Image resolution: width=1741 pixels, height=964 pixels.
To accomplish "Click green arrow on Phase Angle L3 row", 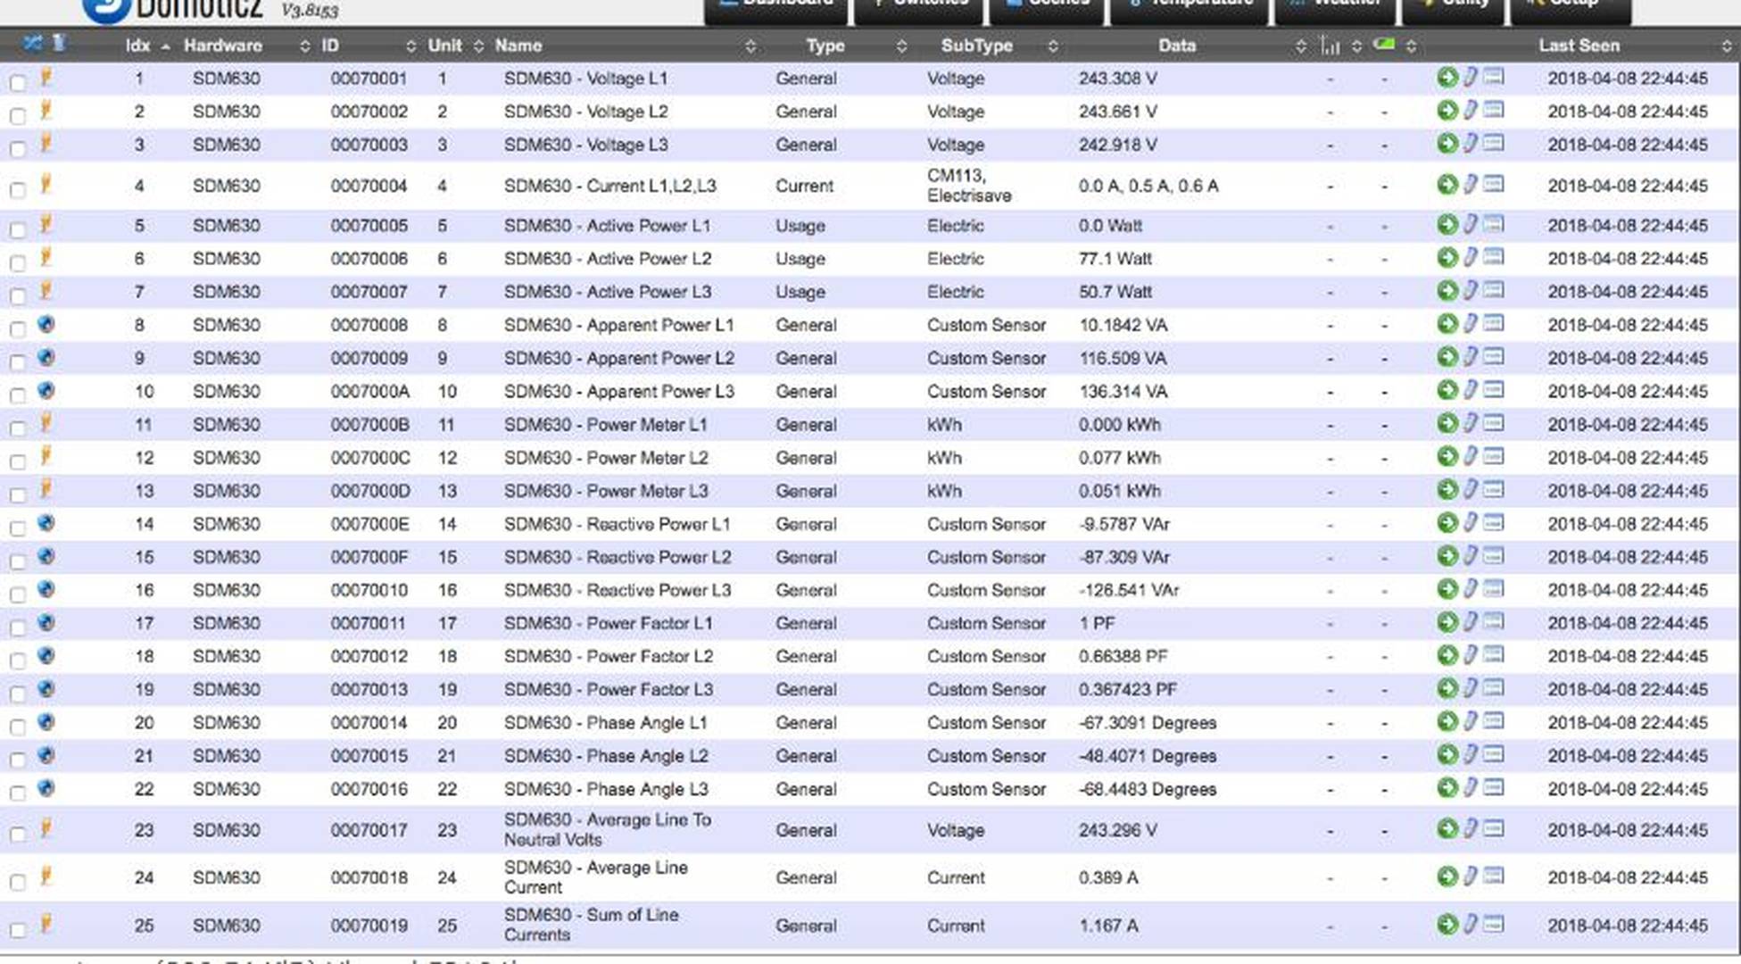I will pyautogui.click(x=1447, y=787).
